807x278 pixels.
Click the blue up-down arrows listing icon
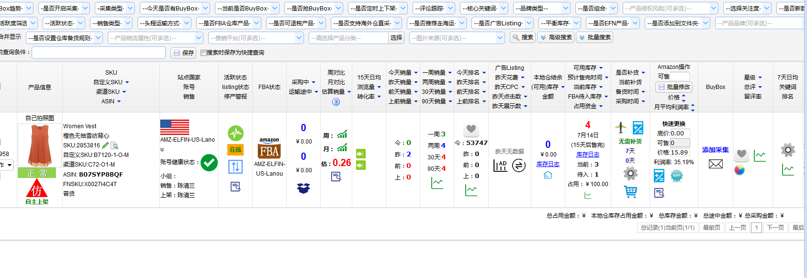coord(235,167)
